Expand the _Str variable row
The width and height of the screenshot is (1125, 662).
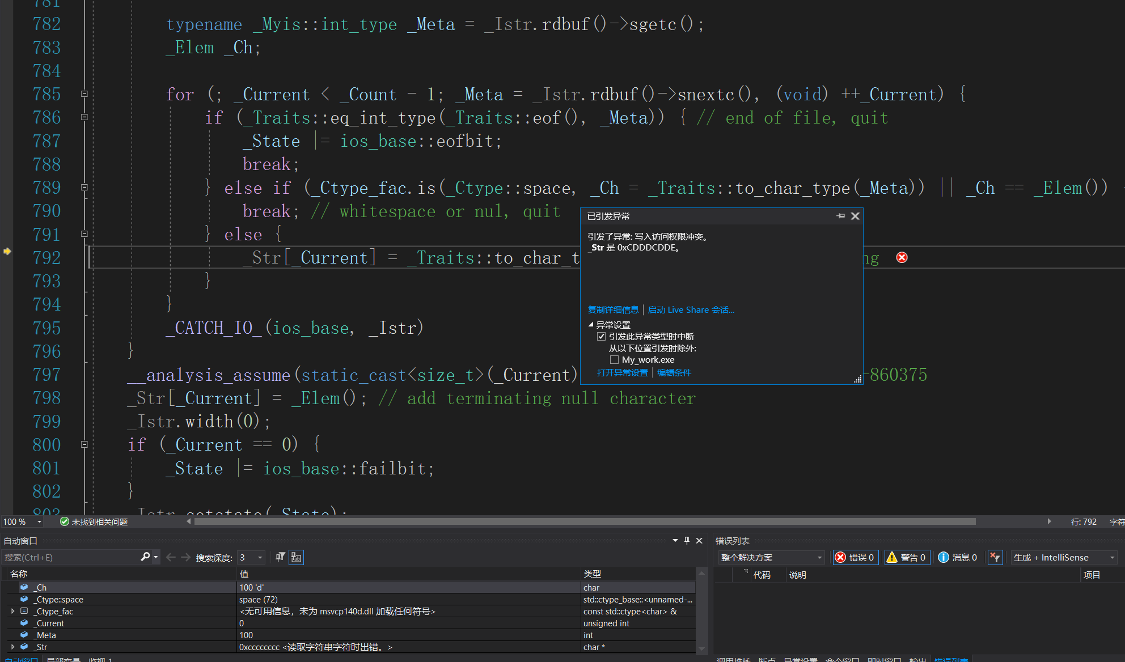coord(12,647)
